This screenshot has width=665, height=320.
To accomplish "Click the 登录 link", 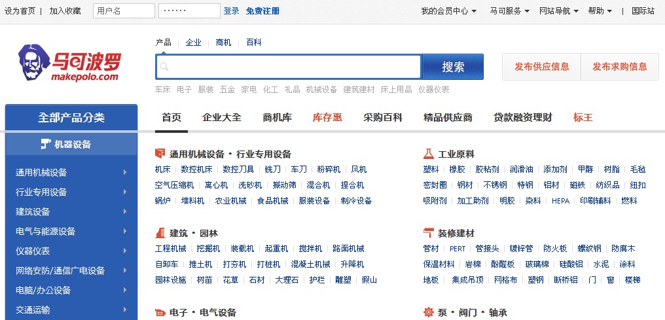I will click(x=232, y=11).
